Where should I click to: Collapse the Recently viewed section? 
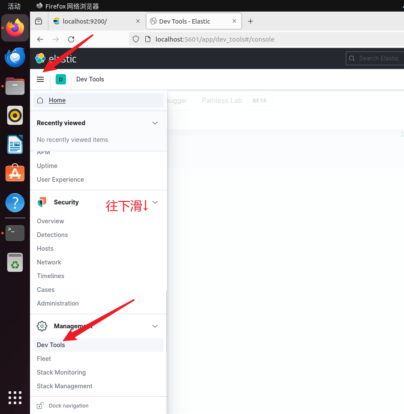pos(155,123)
